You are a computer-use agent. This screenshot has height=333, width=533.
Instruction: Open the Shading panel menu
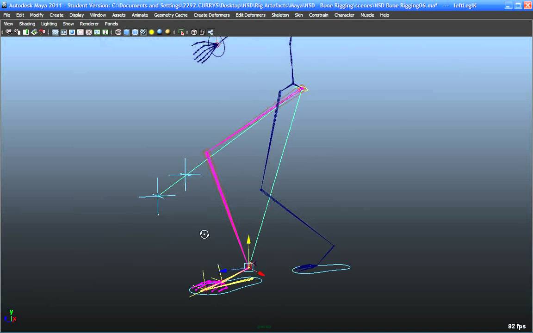[x=27, y=24]
